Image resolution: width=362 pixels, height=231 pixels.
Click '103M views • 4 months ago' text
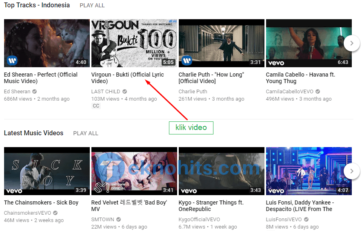pyautogui.click(x=124, y=99)
